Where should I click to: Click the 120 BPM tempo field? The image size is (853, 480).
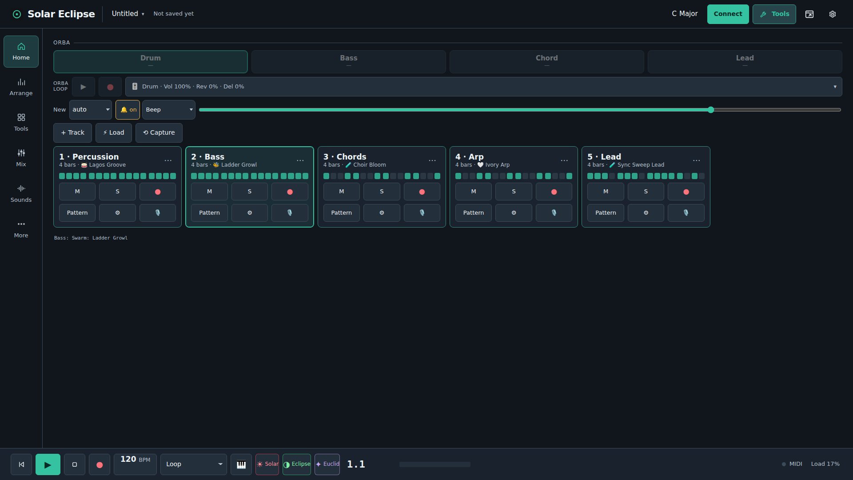click(x=136, y=464)
